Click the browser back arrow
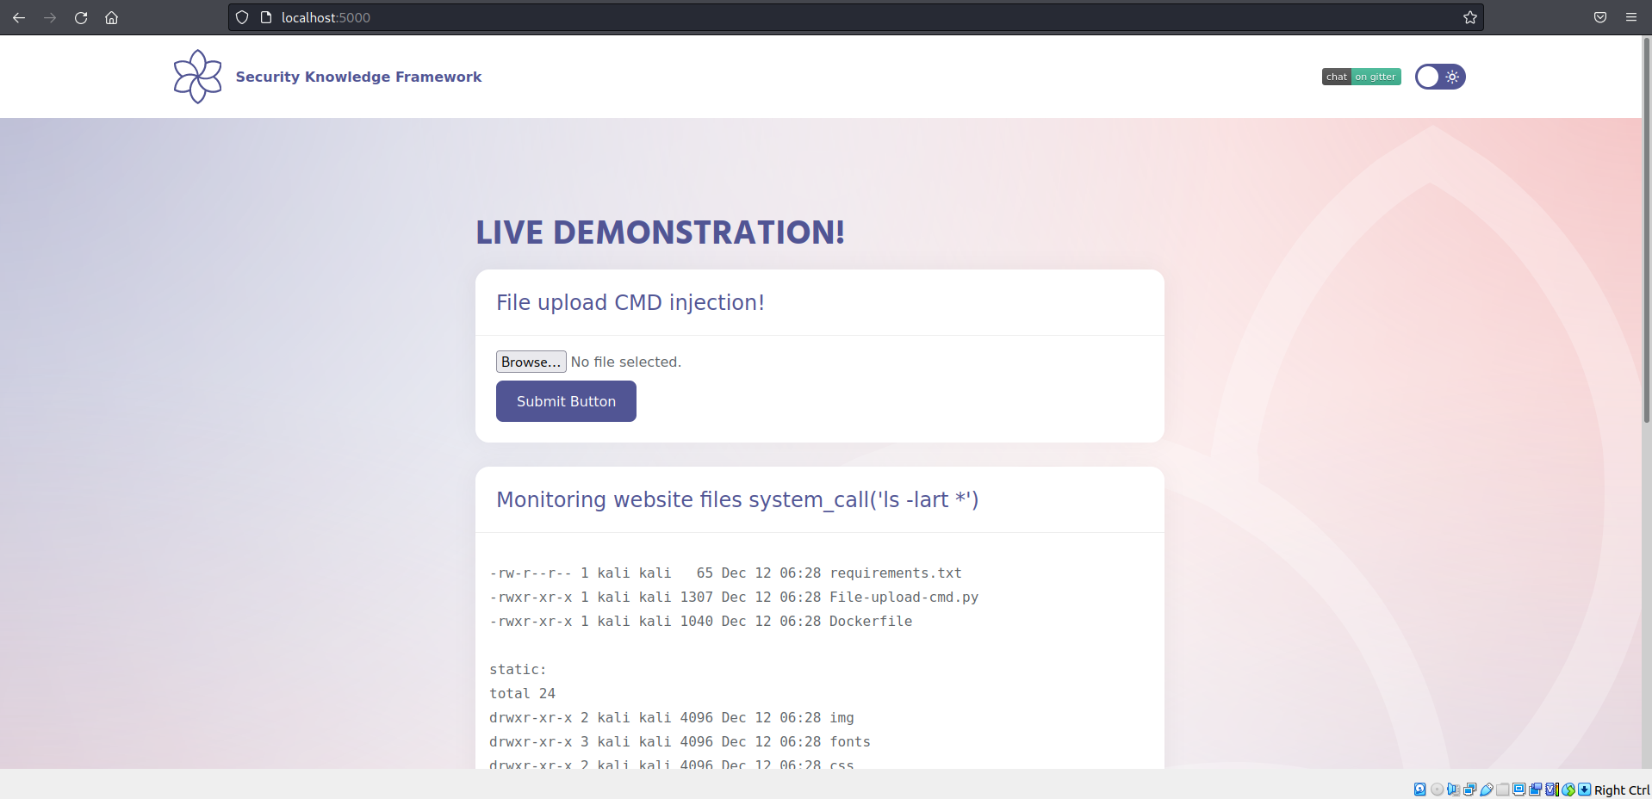The image size is (1652, 799). pyautogui.click(x=19, y=17)
